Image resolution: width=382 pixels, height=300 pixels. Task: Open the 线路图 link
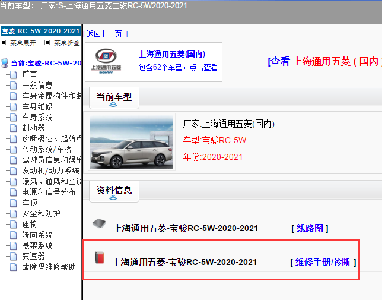(x=310, y=229)
